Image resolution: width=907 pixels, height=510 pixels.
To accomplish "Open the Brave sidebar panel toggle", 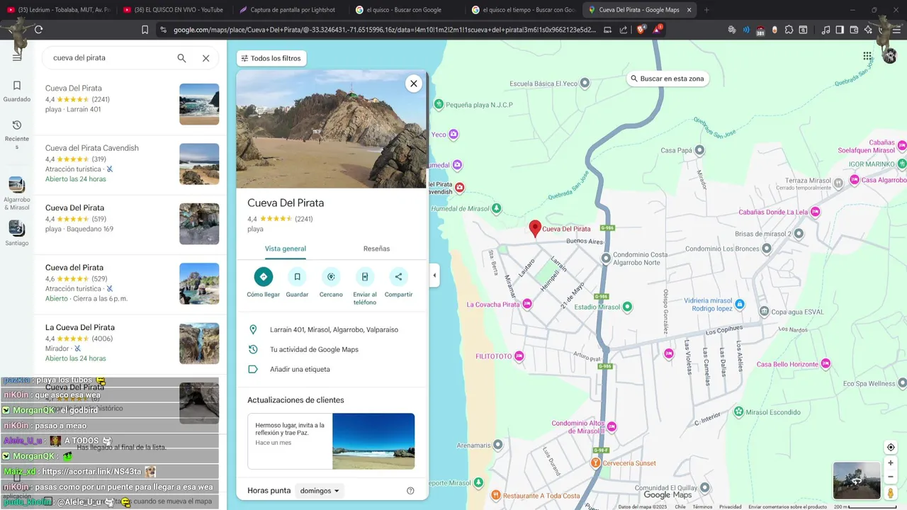I will click(x=840, y=30).
